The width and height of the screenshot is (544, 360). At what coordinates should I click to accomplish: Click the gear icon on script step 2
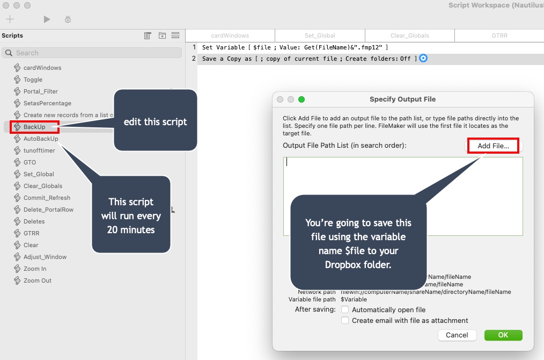click(423, 59)
